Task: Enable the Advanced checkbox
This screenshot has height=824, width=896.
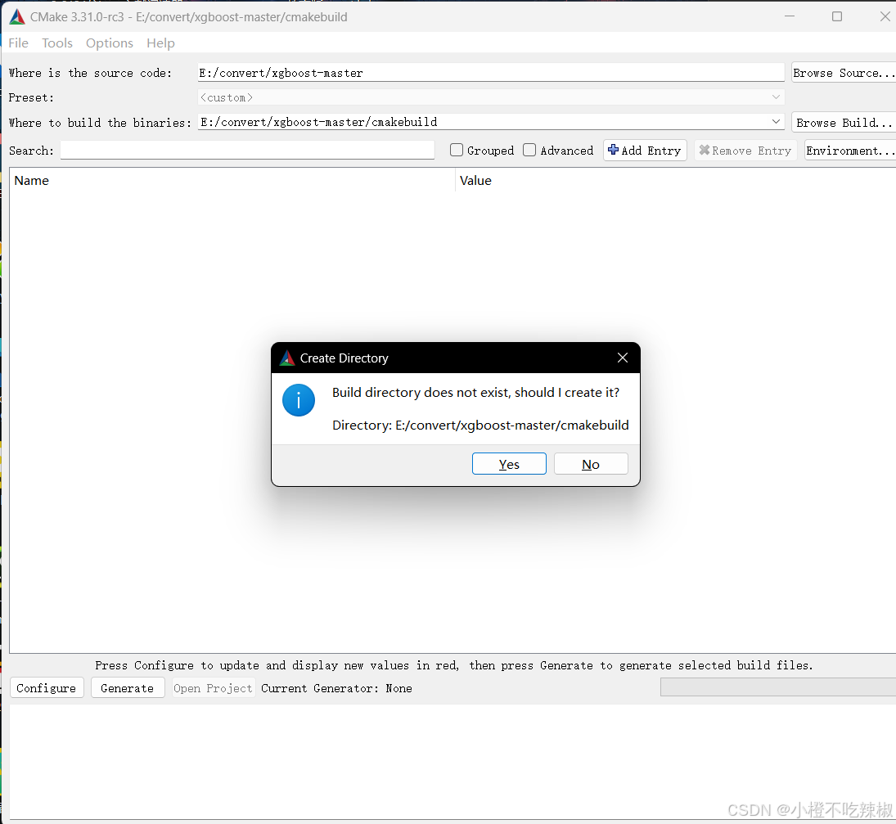Action: [x=529, y=151]
